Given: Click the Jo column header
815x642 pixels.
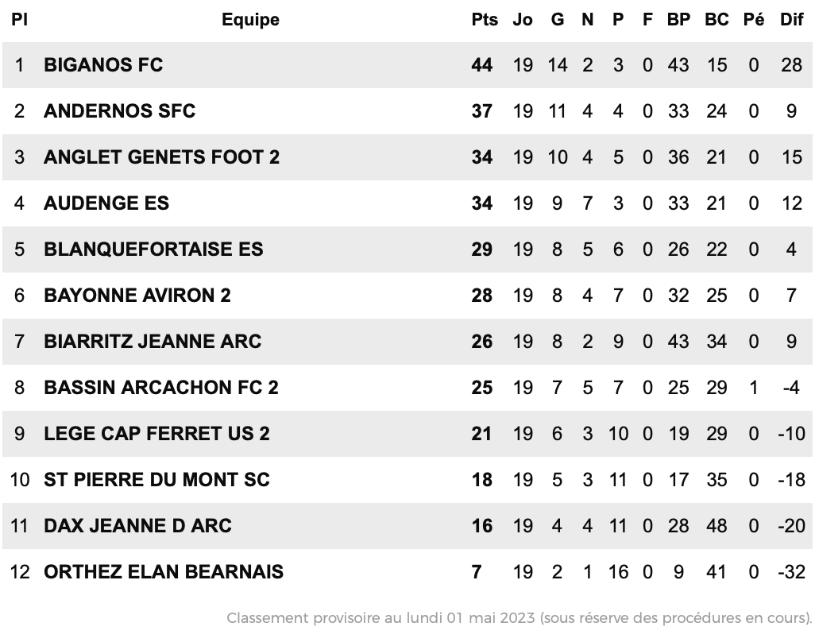Looking at the screenshot, I should click(523, 20).
